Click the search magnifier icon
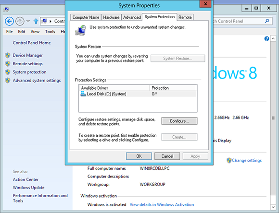The height and width of the screenshot is (213, 279). (x=267, y=21)
